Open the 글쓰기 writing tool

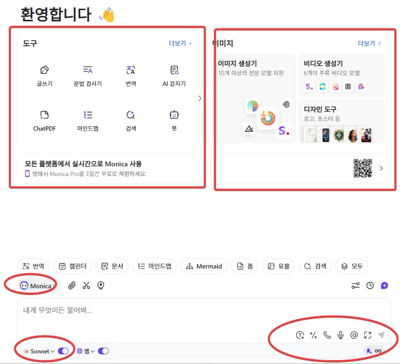(x=44, y=76)
